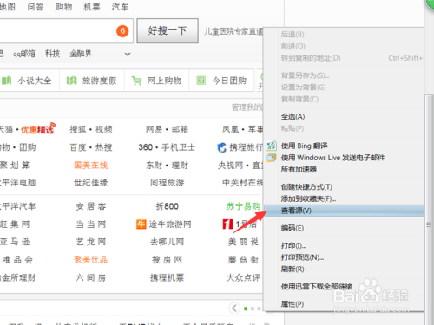The width and height of the screenshot is (434, 325).
Task: Open the 小说大全 book icon
Action: point(7,81)
